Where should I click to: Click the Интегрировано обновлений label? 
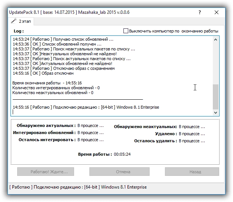[x=44, y=133]
